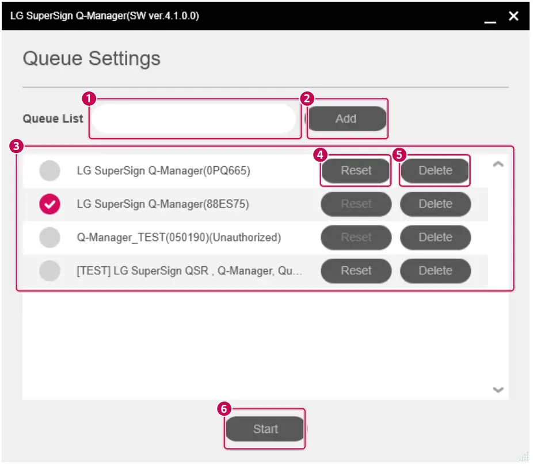Select the [TEST] LG SuperSign QSR queue
This screenshot has height=464, width=533.
(x=49, y=271)
